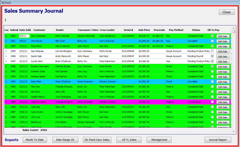Select dealer Juan Rodriguez
240x147 pixels.
tap(63, 97)
